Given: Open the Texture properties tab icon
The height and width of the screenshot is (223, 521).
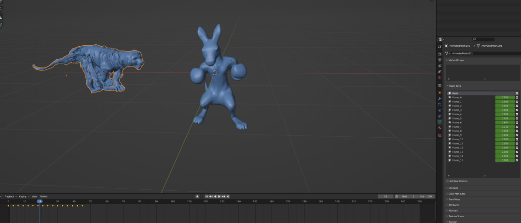Looking at the screenshot, I should 440,135.
